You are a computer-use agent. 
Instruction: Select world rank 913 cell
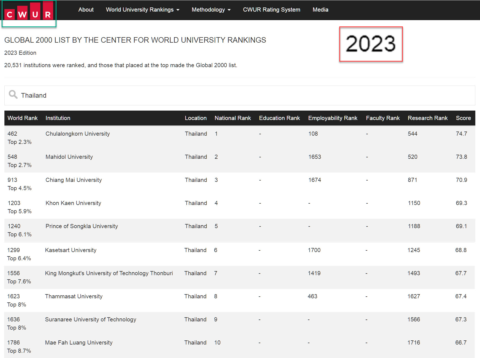(x=12, y=180)
